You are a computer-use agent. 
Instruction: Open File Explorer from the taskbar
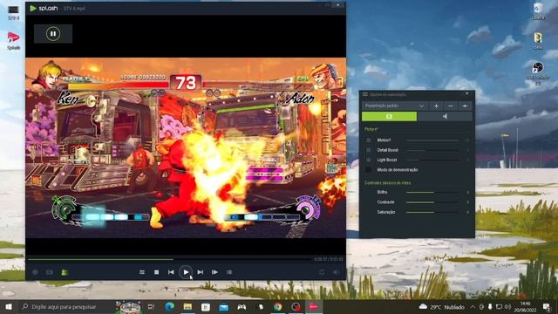pos(187,306)
